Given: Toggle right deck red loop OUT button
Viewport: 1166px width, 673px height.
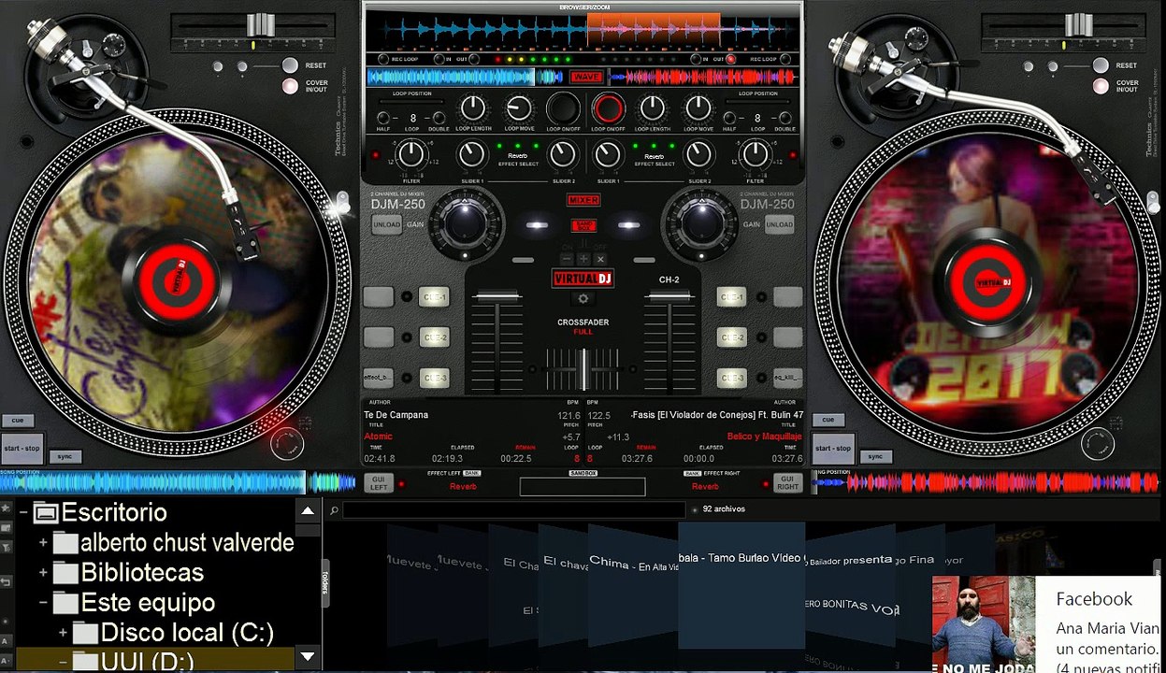Looking at the screenshot, I should (x=731, y=59).
